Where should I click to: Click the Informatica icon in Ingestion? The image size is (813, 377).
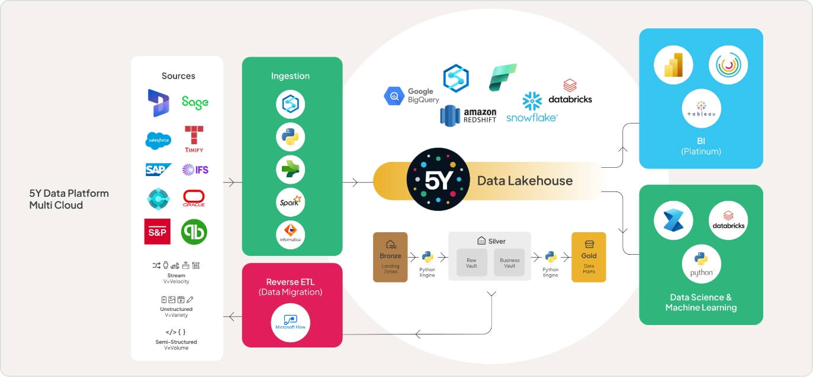(x=290, y=235)
